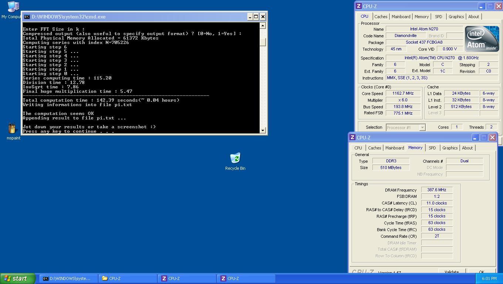Minimize the upper CPU-Z window
This screenshot has width=503, height=284.
(x=481, y=6)
